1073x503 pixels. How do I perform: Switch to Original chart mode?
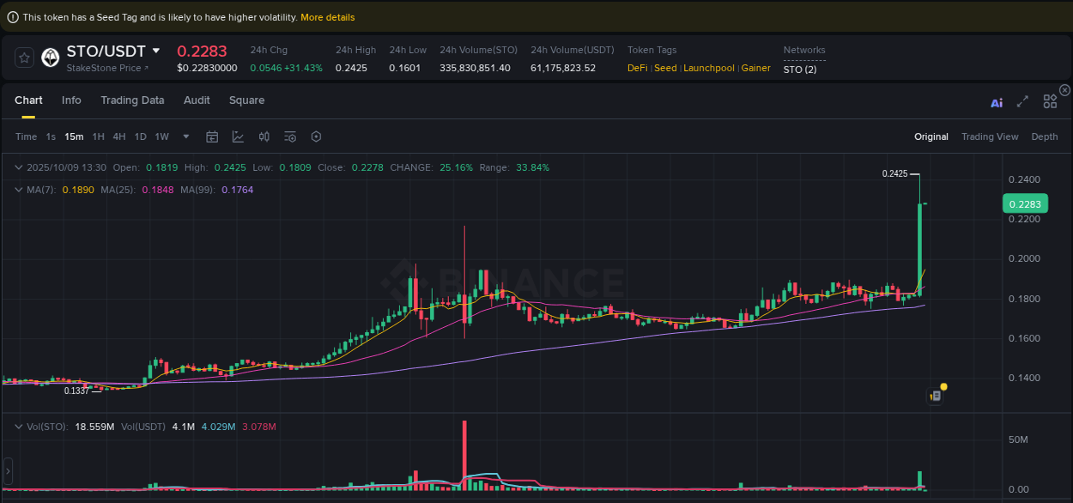931,136
